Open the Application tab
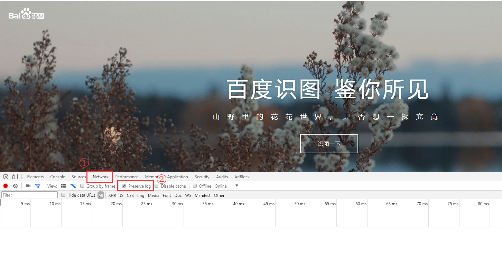 (177, 177)
